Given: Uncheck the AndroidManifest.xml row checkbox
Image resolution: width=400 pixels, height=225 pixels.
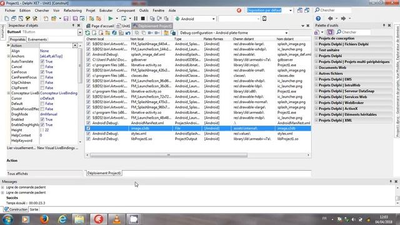Looking at the screenshot, I should coord(88,123).
